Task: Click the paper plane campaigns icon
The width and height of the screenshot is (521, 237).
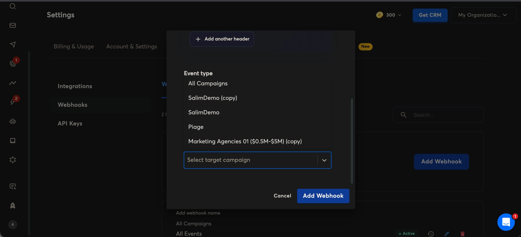Action: (x=12, y=44)
